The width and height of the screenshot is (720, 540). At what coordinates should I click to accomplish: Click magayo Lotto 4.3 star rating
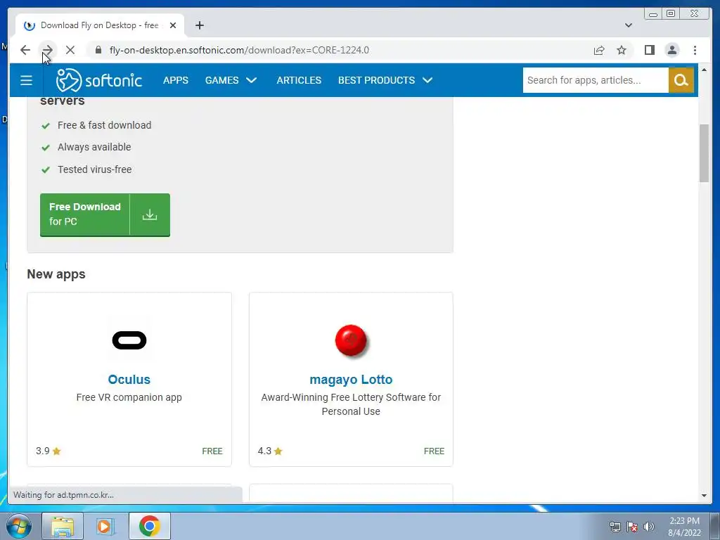270,451
